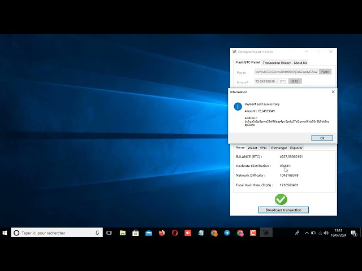Open the Explorer tab

point(296,148)
